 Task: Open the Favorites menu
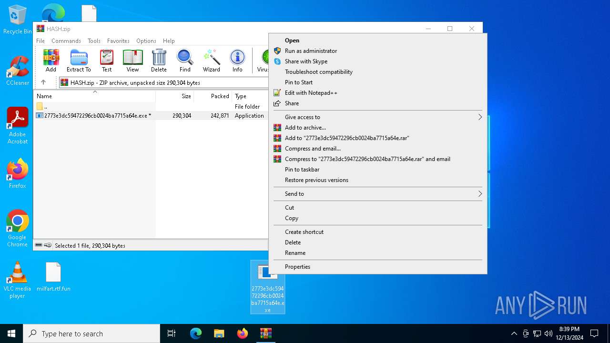coord(118,41)
